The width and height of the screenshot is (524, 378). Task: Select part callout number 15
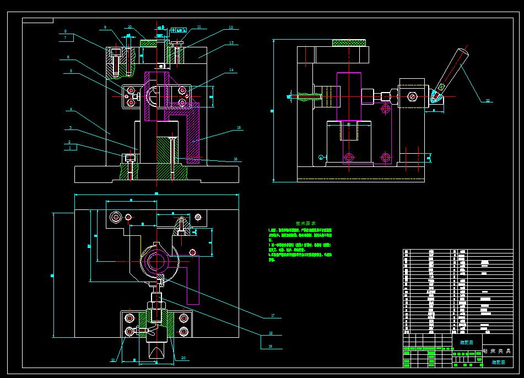(239, 128)
